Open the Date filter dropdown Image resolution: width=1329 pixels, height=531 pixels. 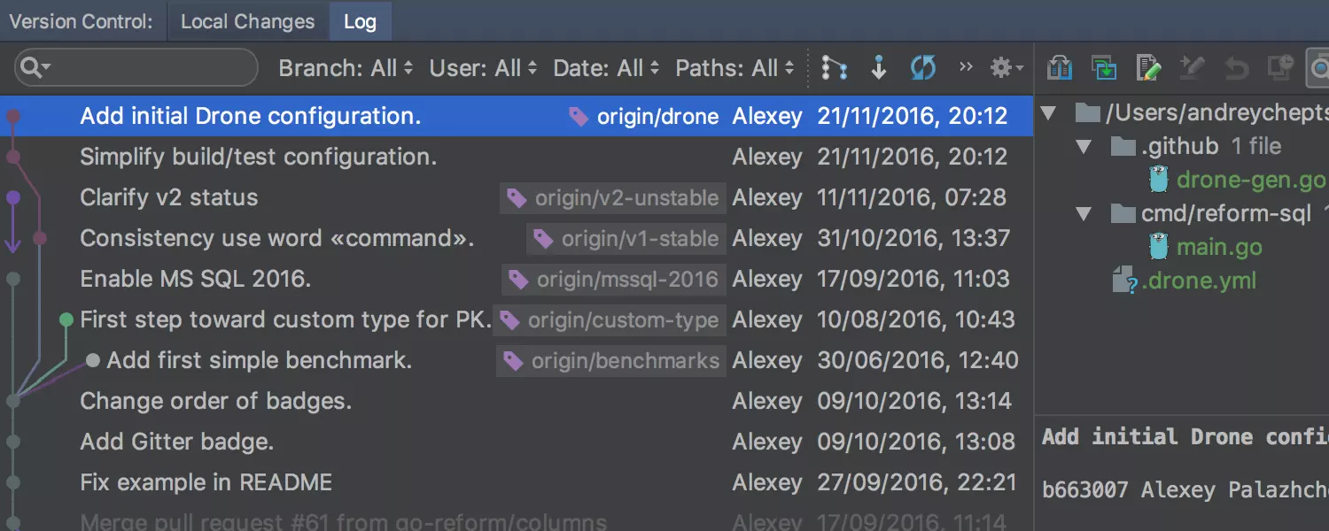(x=606, y=68)
